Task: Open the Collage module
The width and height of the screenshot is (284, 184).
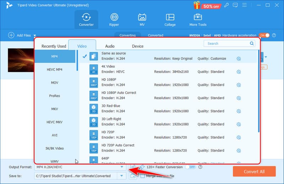Action: (x=170, y=20)
